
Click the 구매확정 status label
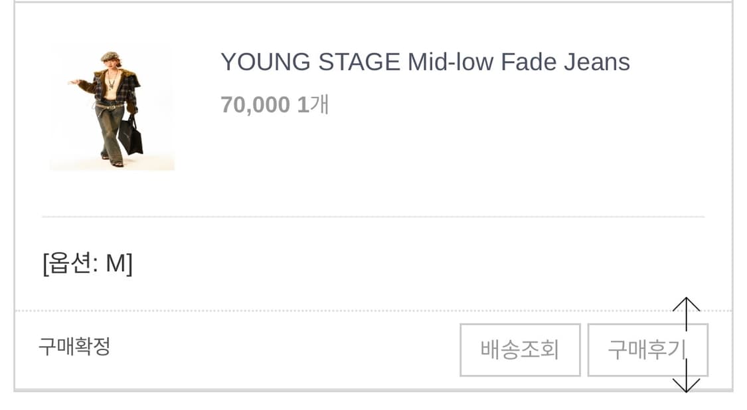pos(74,346)
